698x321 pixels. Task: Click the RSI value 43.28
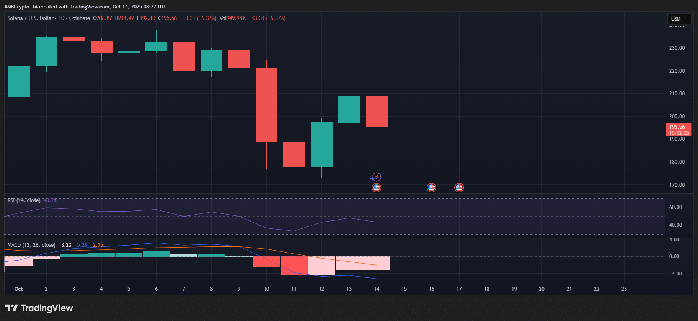50,200
